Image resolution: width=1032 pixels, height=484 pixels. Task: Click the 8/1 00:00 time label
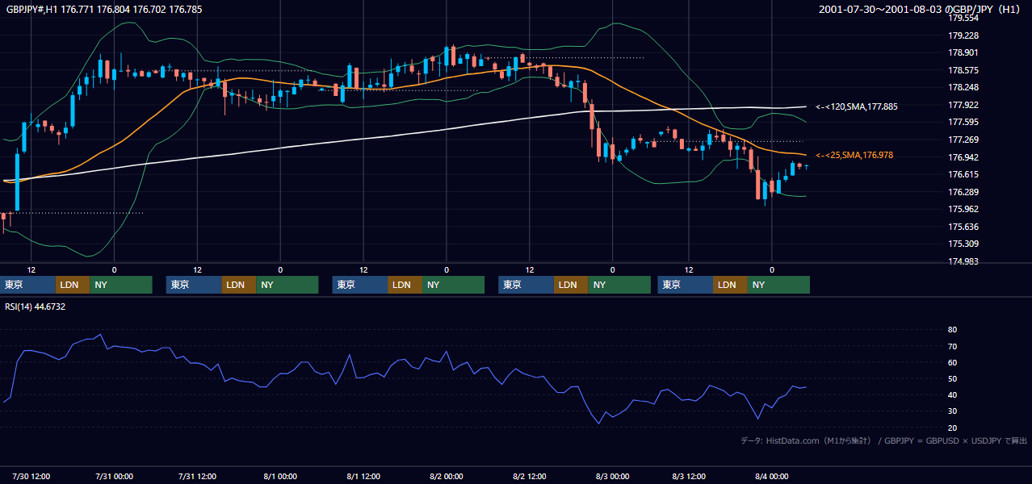tap(280, 476)
